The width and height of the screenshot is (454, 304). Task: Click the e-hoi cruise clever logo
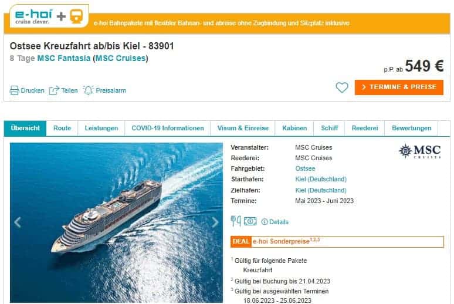33,16
